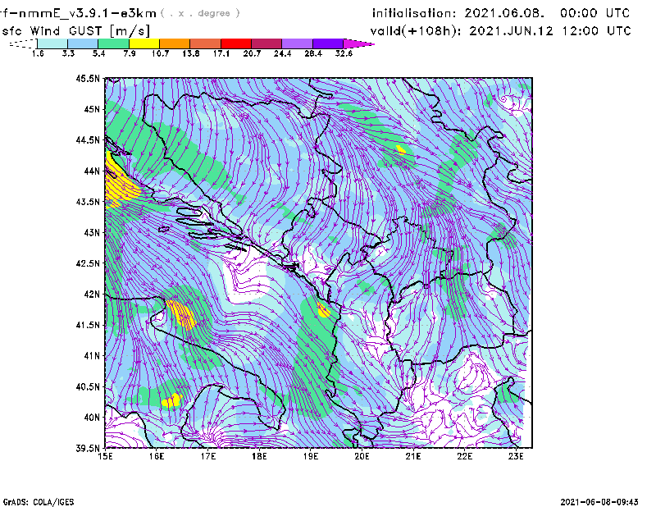Image resolution: width=656 pixels, height=507 pixels.
Task: Click legend value '7.9'
Action: (x=130, y=53)
